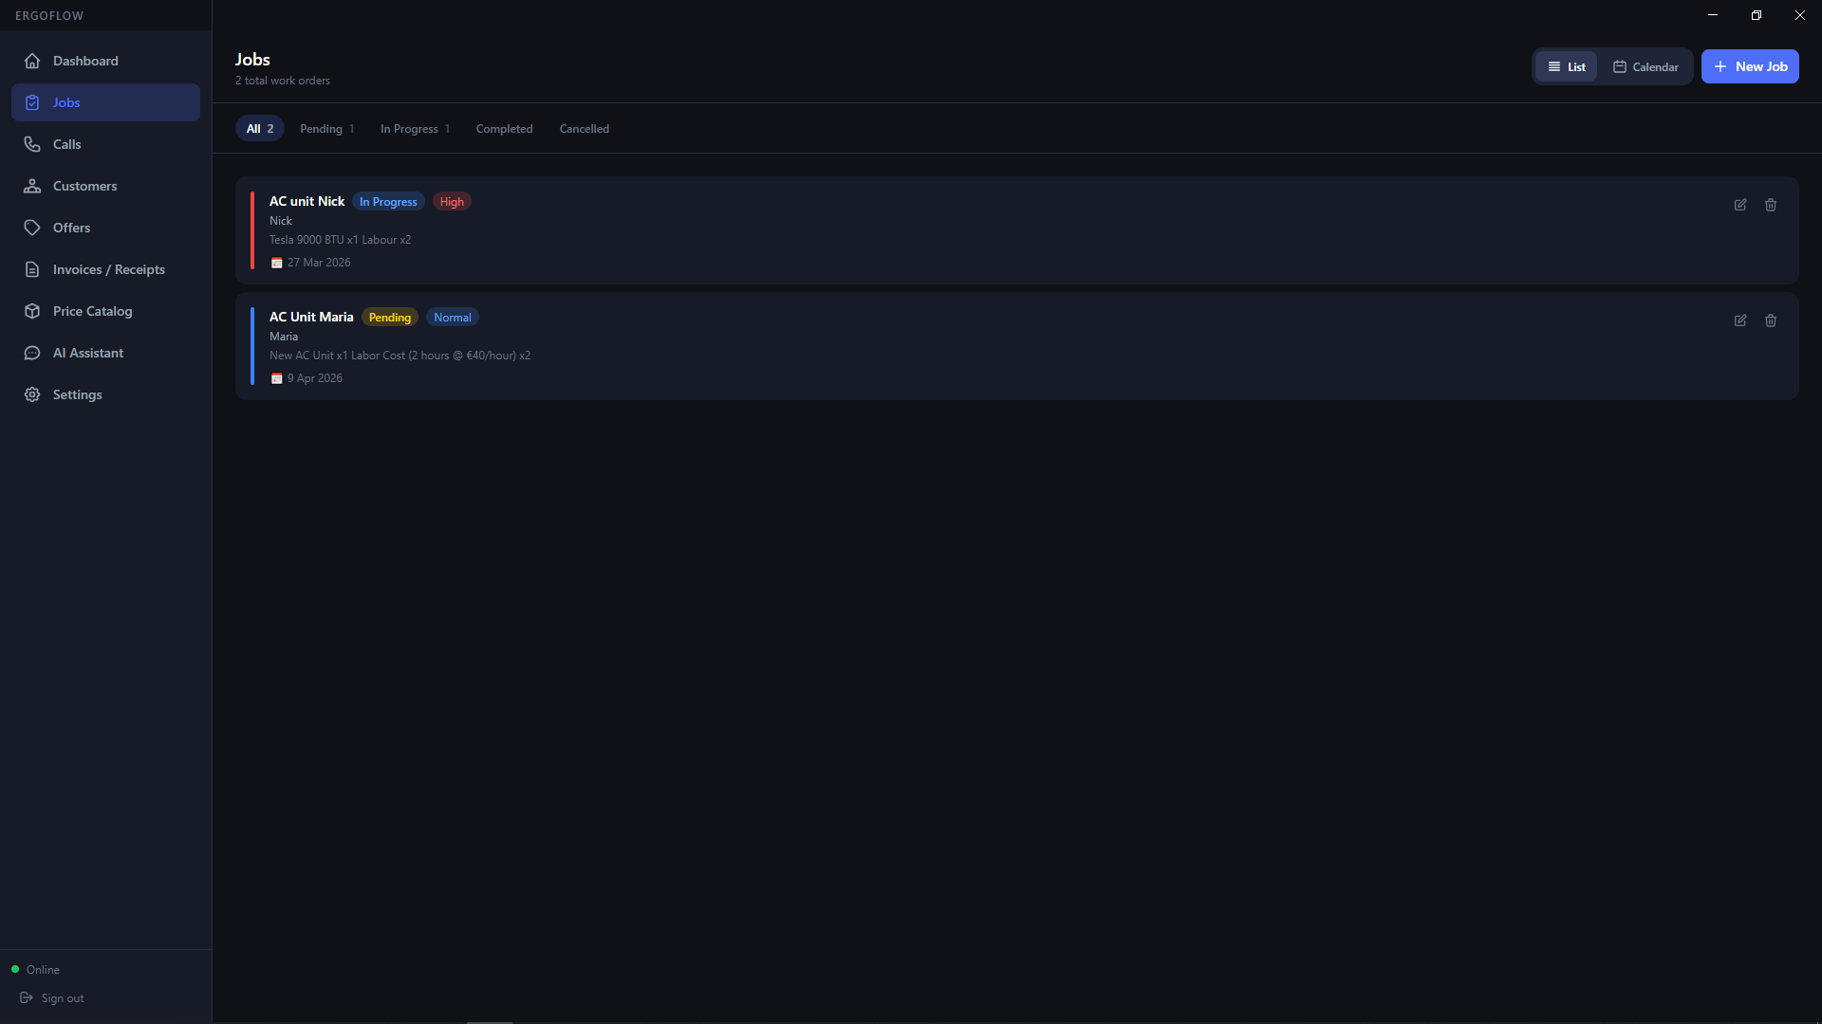Select the All jobs filter tab

pos(260,129)
